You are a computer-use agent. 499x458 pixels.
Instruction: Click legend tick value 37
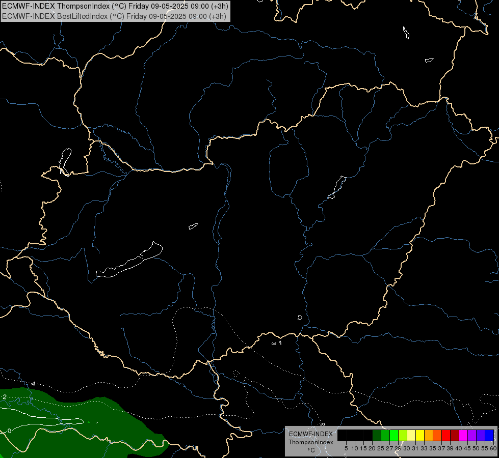(x=441, y=448)
